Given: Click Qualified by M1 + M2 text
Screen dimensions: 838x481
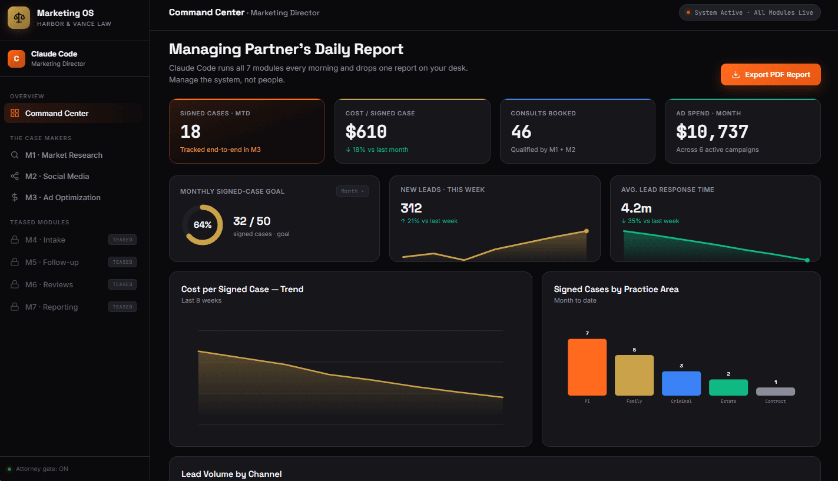Looking at the screenshot, I should coord(543,150).
